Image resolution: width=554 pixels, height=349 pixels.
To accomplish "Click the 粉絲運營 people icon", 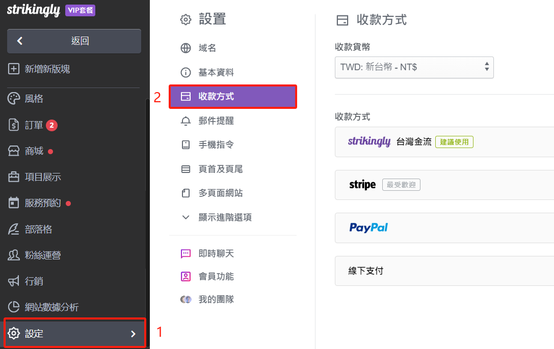I will [14, 255].
